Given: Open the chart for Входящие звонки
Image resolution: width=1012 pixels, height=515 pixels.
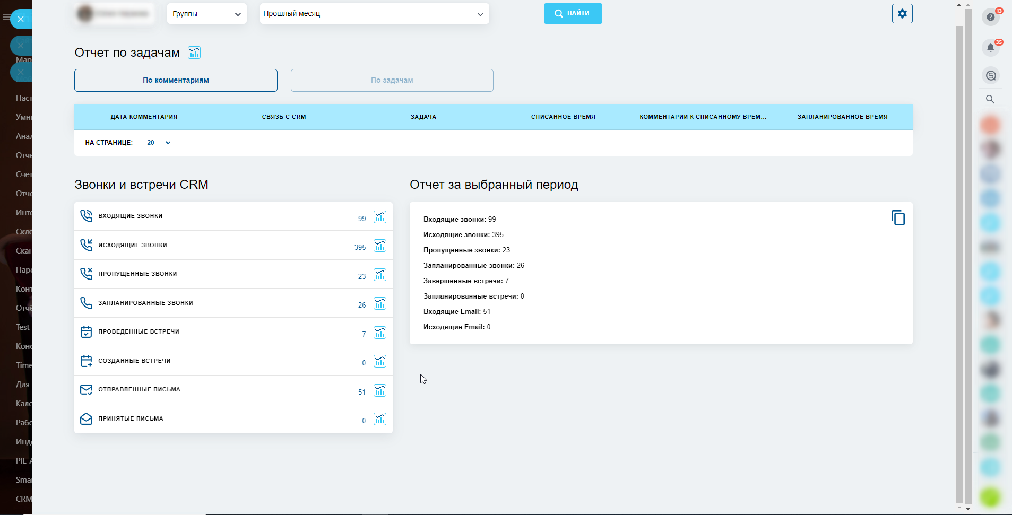Looking at the screenshot, I should (379, 217).
